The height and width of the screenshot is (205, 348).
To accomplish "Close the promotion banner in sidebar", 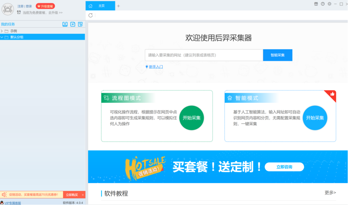I will tap(83, 195).
